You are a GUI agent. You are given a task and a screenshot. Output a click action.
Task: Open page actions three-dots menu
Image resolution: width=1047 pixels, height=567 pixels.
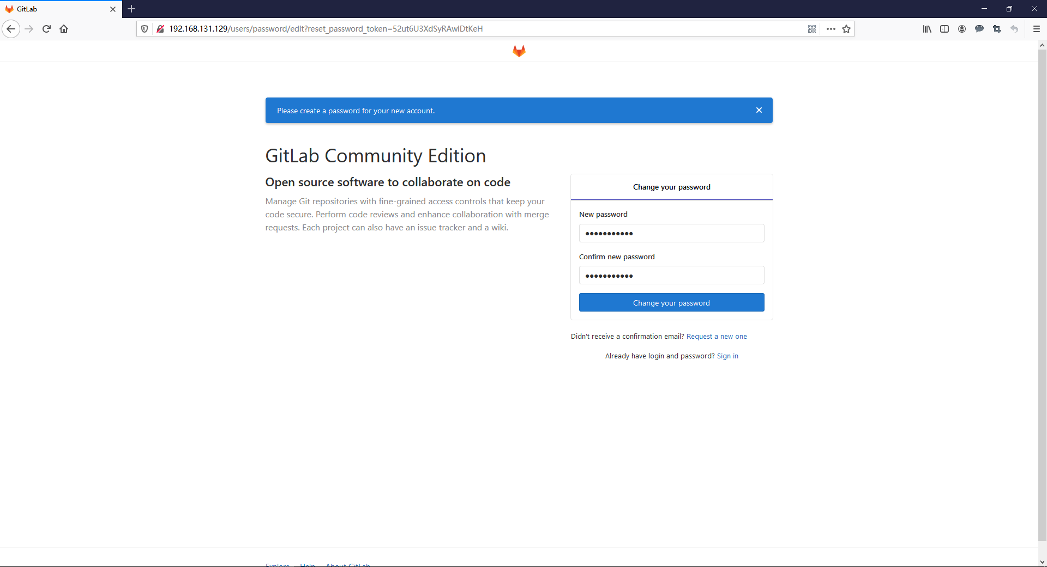[x=831, y=29]
